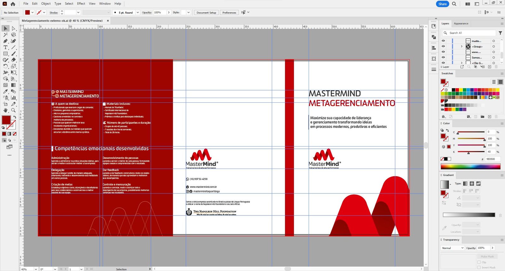Choose the Zoom tool

(x=14, y=110)
